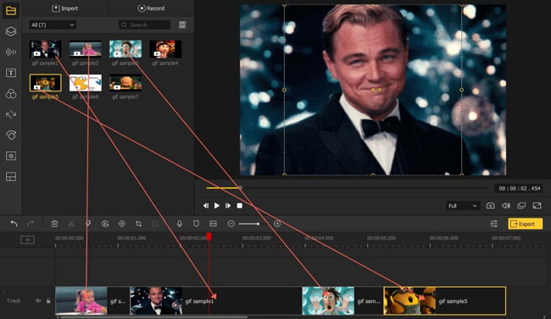551x319 pixels.
Task: Select gif sample3 thumbnail in media library
Action: pyautogui.click(x=125, y=49)
